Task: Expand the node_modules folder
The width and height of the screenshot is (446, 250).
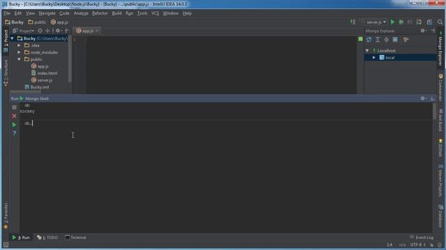Action: pos(19,52)
